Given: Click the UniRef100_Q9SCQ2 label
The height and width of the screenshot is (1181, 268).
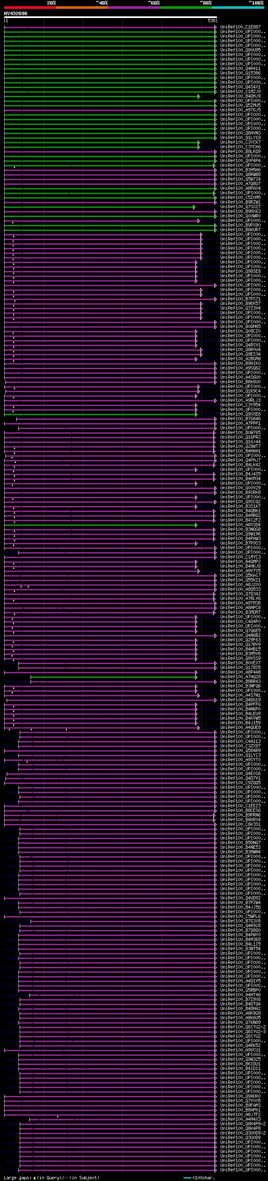Looking at the screenshot, I should (x=240, y=501).
